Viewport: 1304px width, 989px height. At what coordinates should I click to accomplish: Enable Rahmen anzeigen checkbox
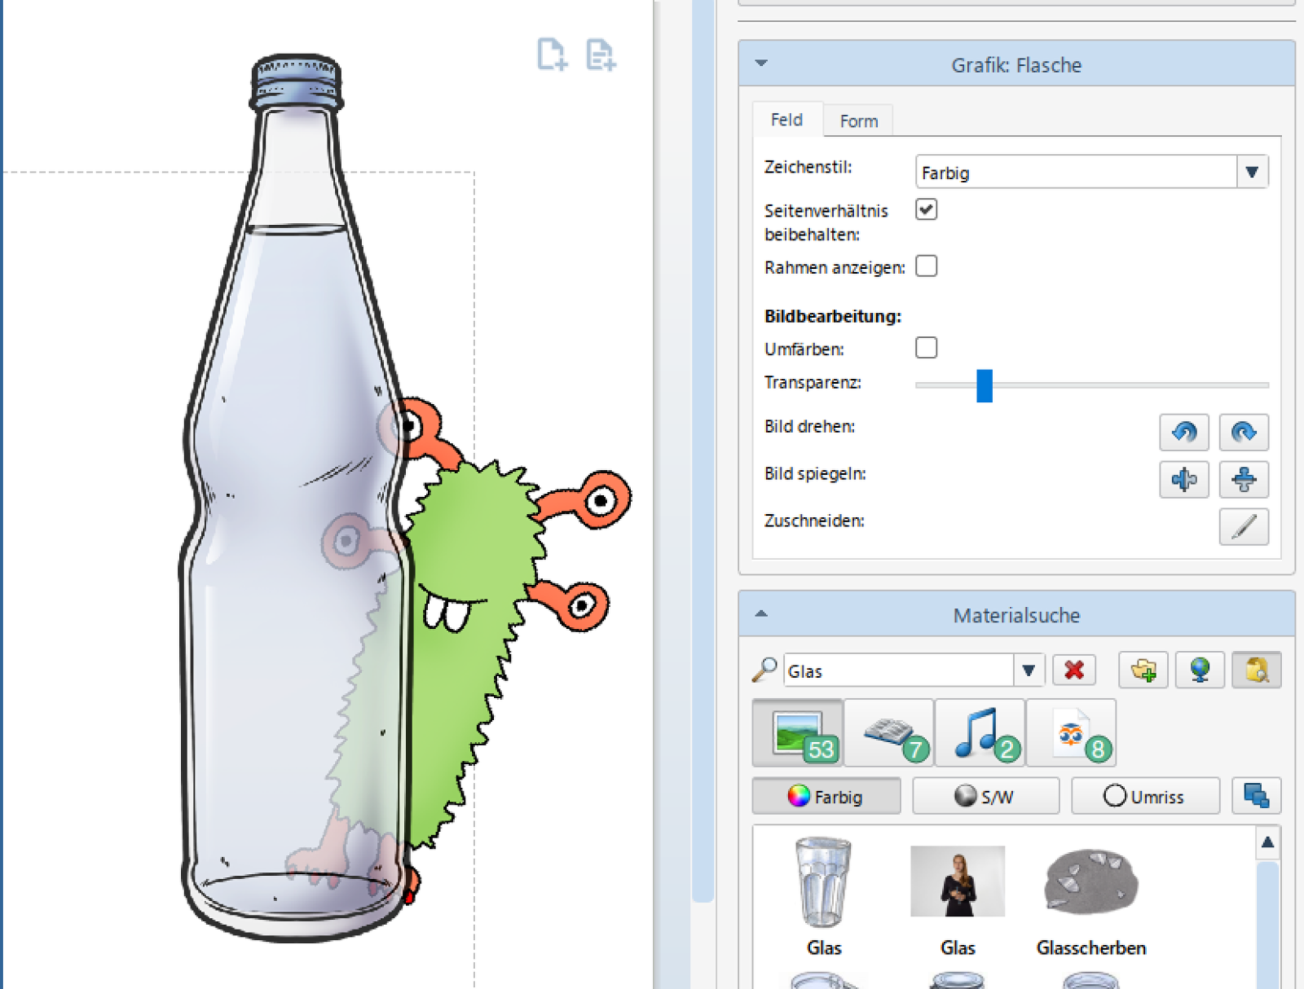coord(926,266)
